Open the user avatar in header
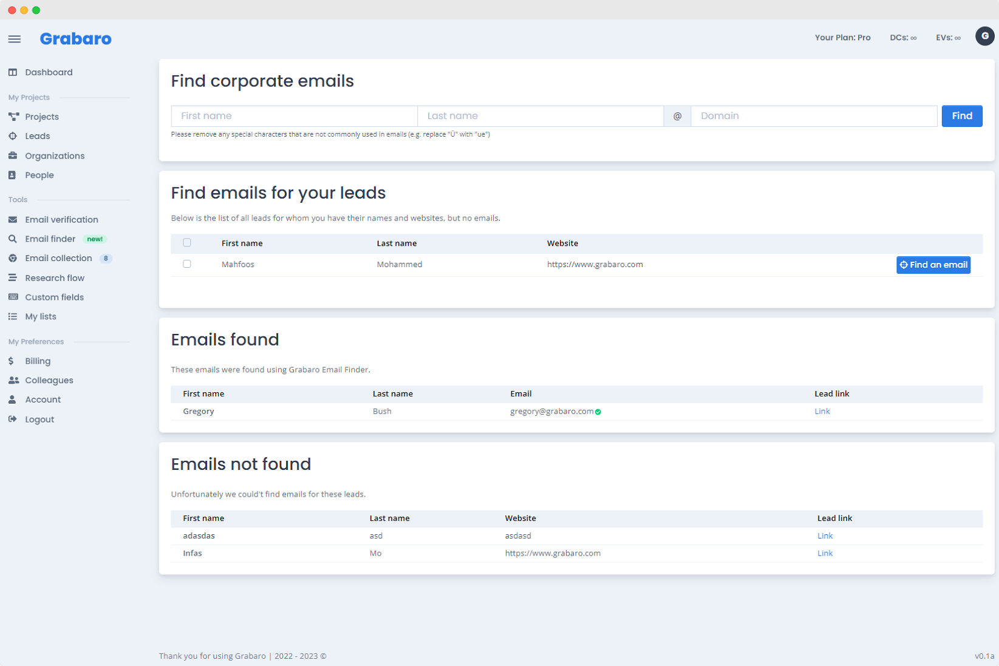Viewport: 999px width, 666px height. point(984,36)
